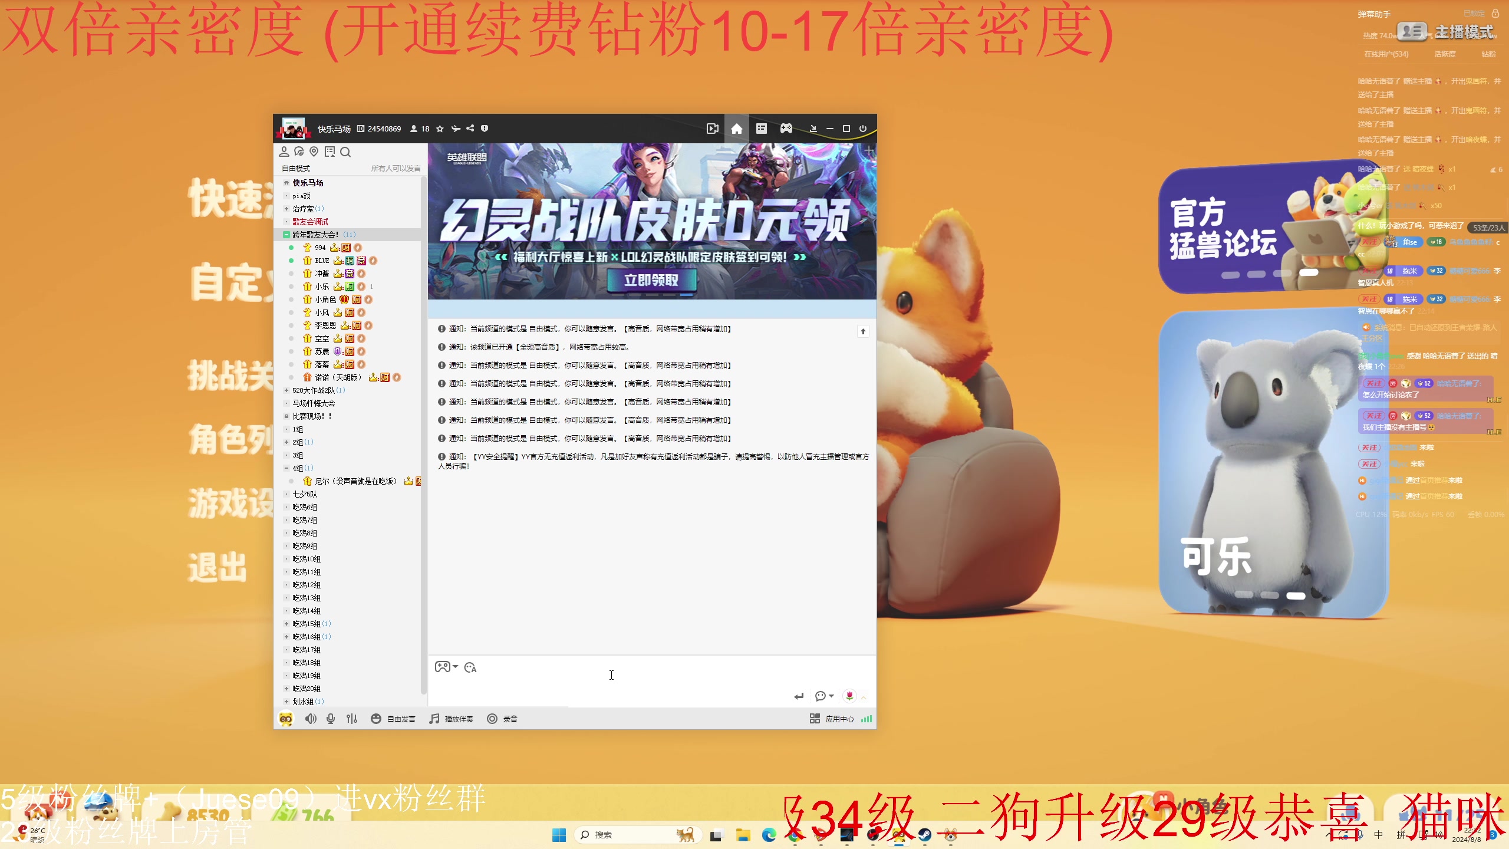Click the airplane jump icon in the title bar

point(456,129)
